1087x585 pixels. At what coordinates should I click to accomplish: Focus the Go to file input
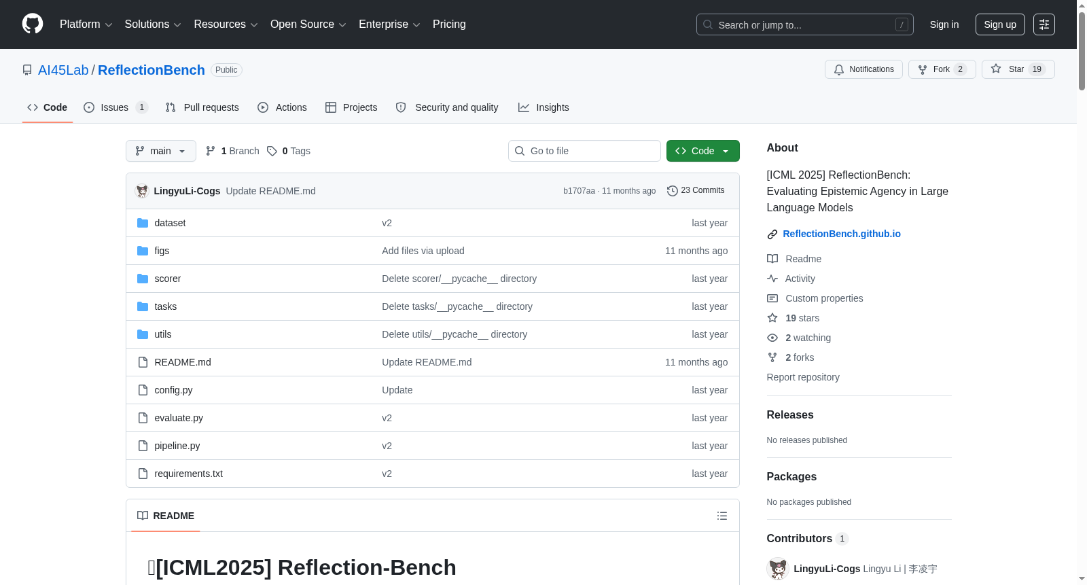click(x=584, y=151)
